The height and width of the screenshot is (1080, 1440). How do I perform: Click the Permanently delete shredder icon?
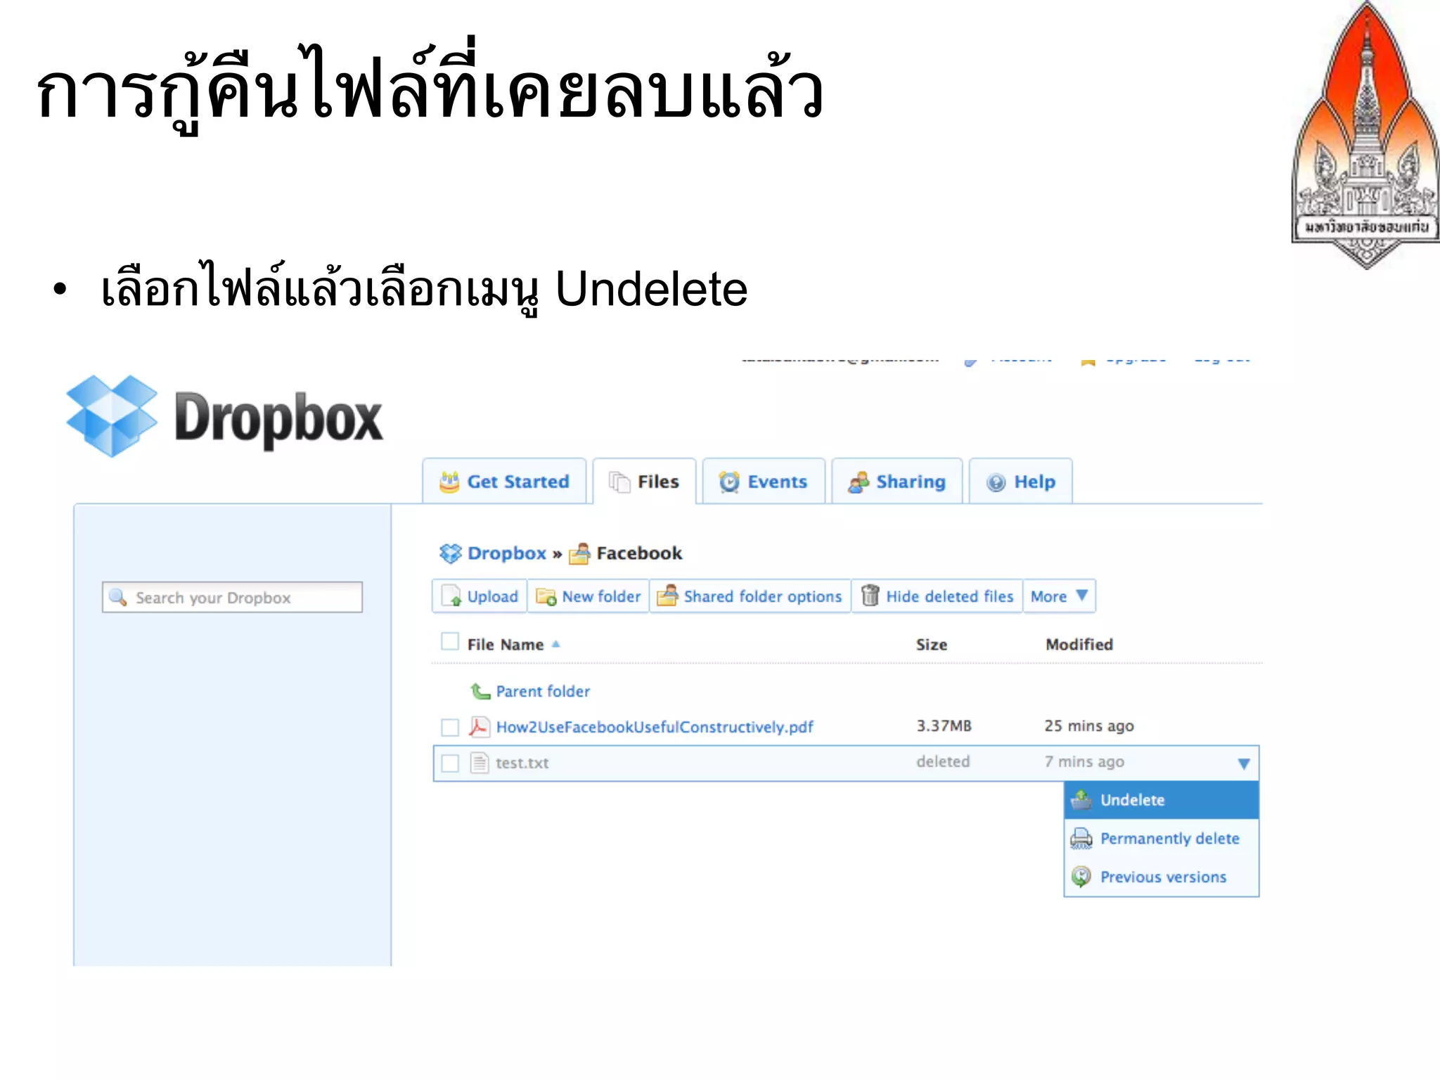pos(1081,838)
